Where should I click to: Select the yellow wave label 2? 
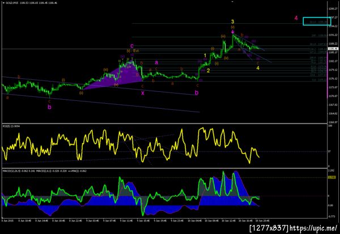click(x=208, y=71)
